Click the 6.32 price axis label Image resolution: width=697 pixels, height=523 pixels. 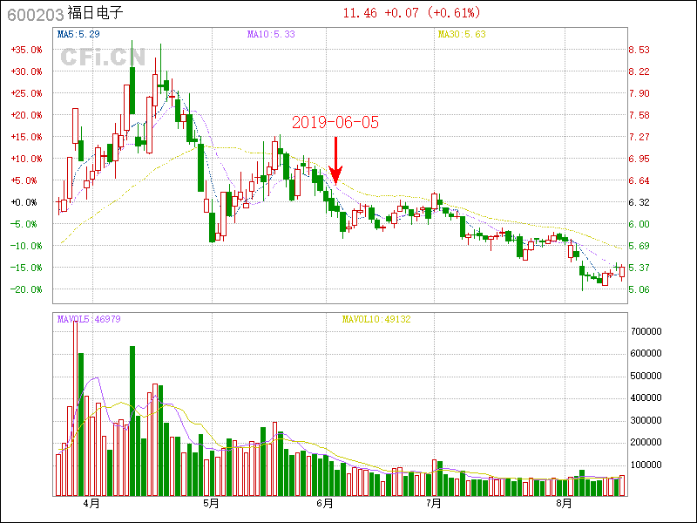pos(639,202)
